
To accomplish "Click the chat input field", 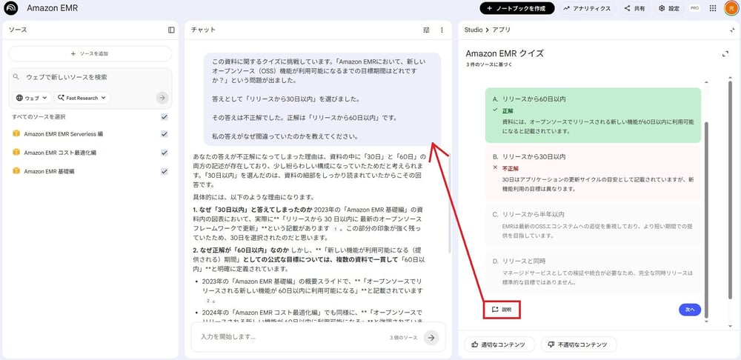I will click(289, 337).
